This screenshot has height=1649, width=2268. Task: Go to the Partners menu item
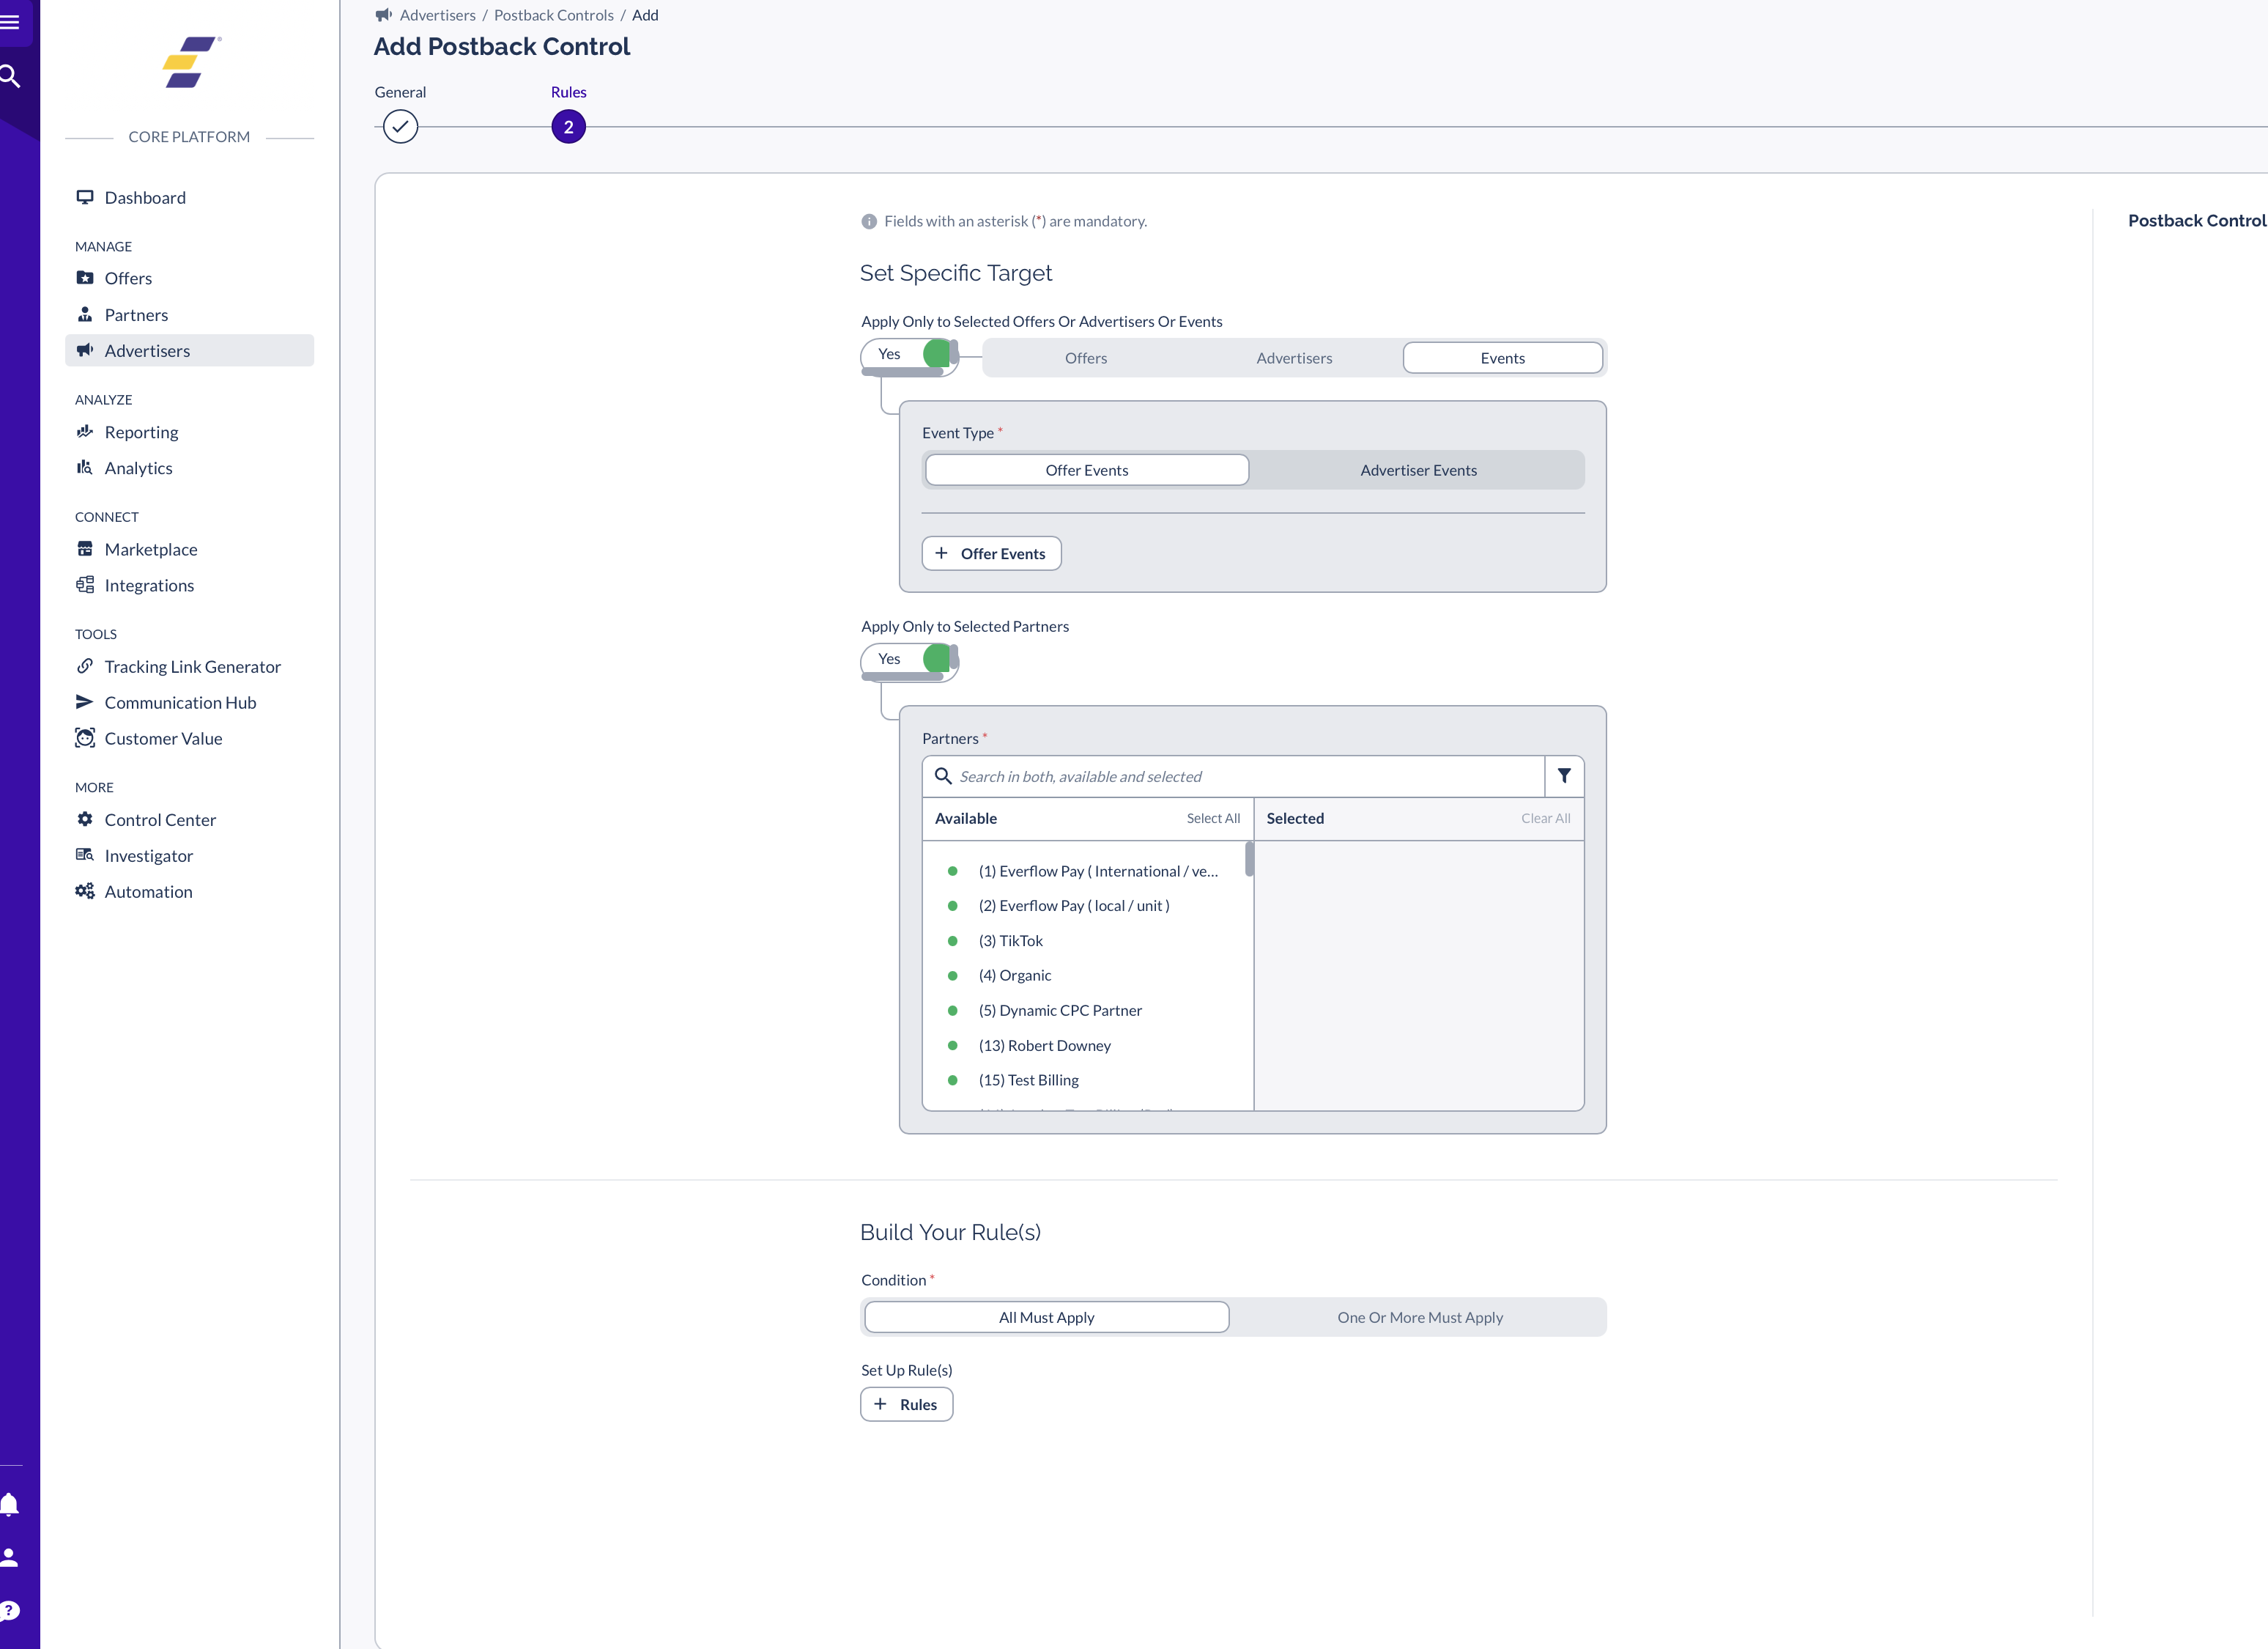(189, 314)
